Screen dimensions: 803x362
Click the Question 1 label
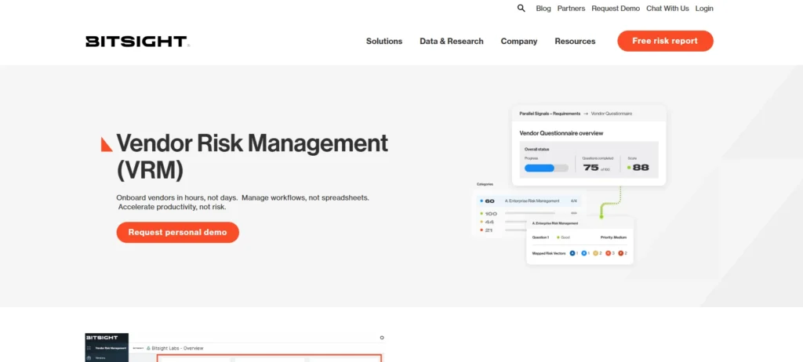(x=541, y=237)
